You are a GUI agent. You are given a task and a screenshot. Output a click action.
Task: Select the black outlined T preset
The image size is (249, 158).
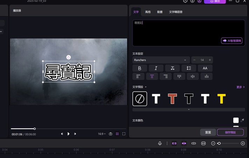(189, 99)
